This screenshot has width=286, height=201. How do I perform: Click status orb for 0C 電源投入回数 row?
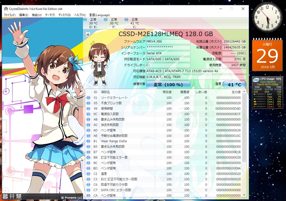pos(89,114)
